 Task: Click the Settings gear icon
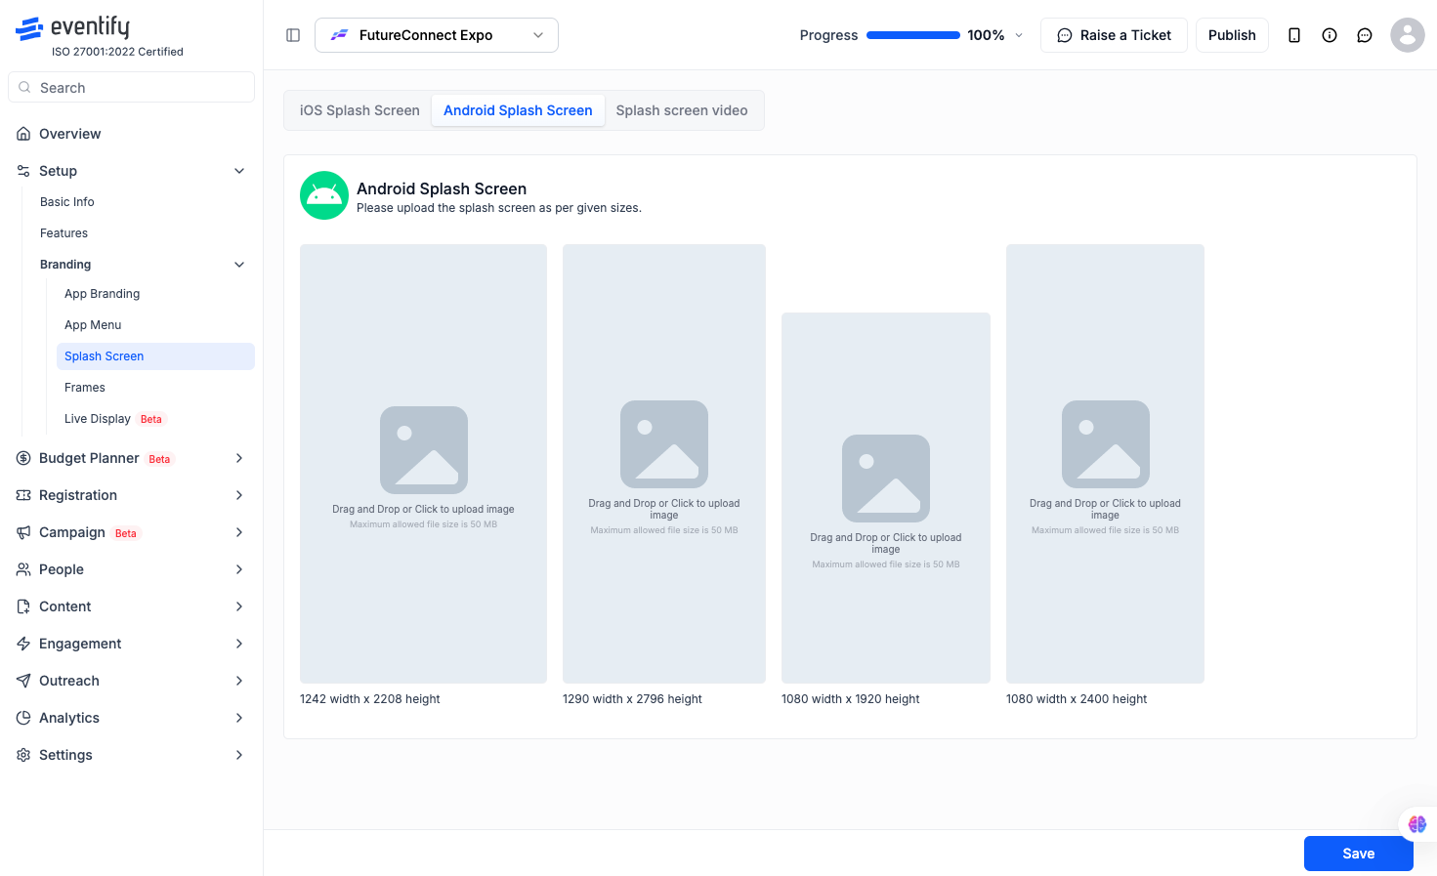[x=23, y=755]
